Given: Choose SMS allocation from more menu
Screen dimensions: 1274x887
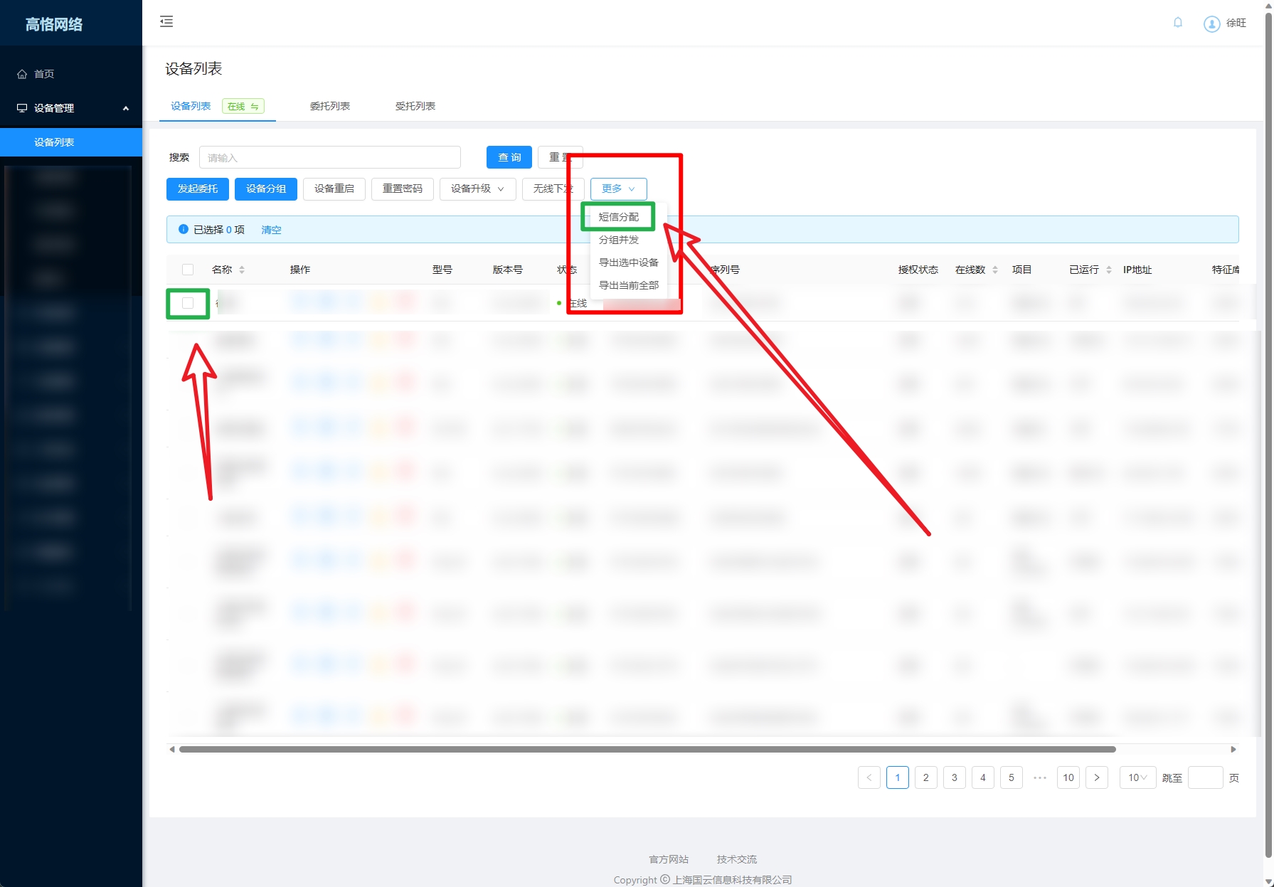Looking at the screenshot, I should point(618,217).
